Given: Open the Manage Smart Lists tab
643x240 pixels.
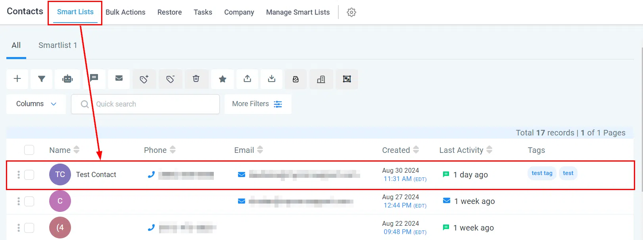Looking at the screenshot, I should coord(298,12).
